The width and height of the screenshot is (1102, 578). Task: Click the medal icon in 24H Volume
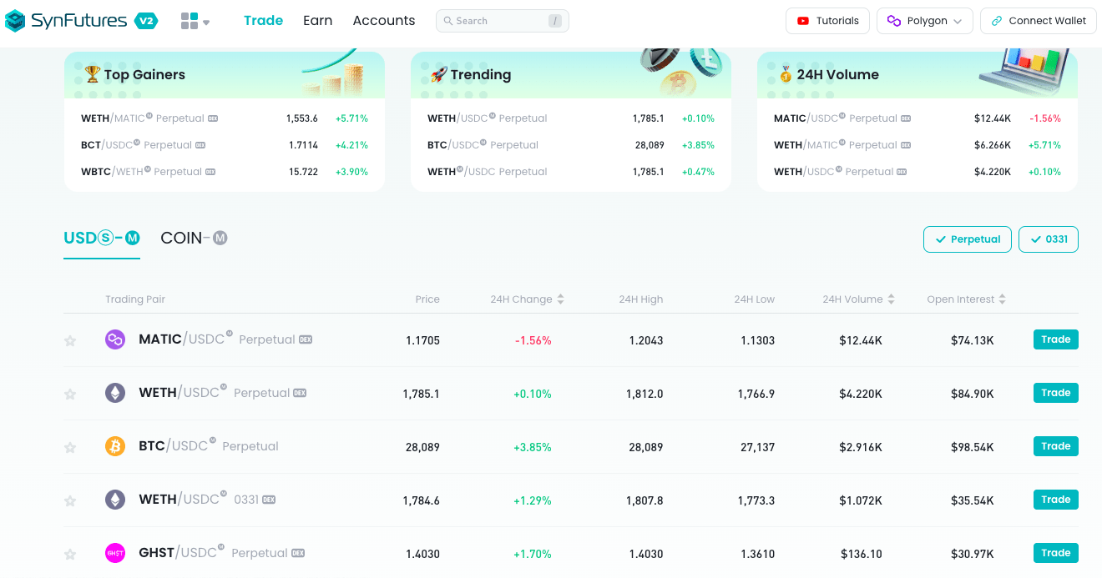[x=786, y=74]
